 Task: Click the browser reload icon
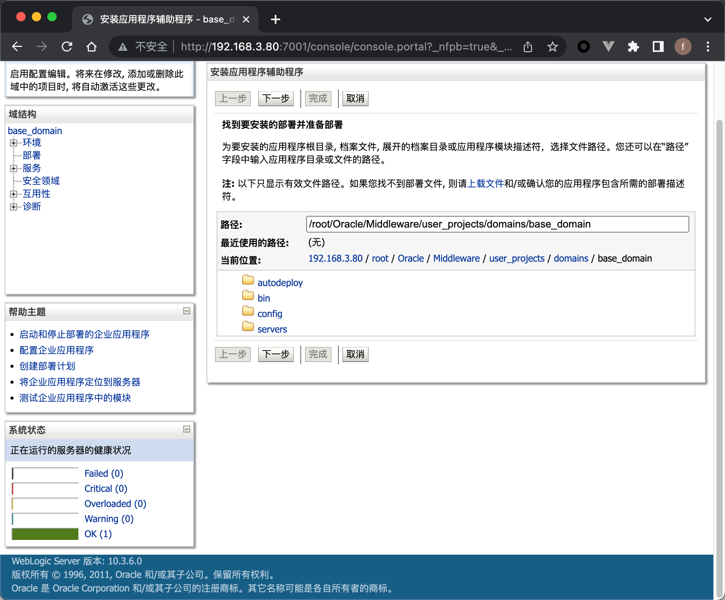pyautogui.click(x=67, y=47)
